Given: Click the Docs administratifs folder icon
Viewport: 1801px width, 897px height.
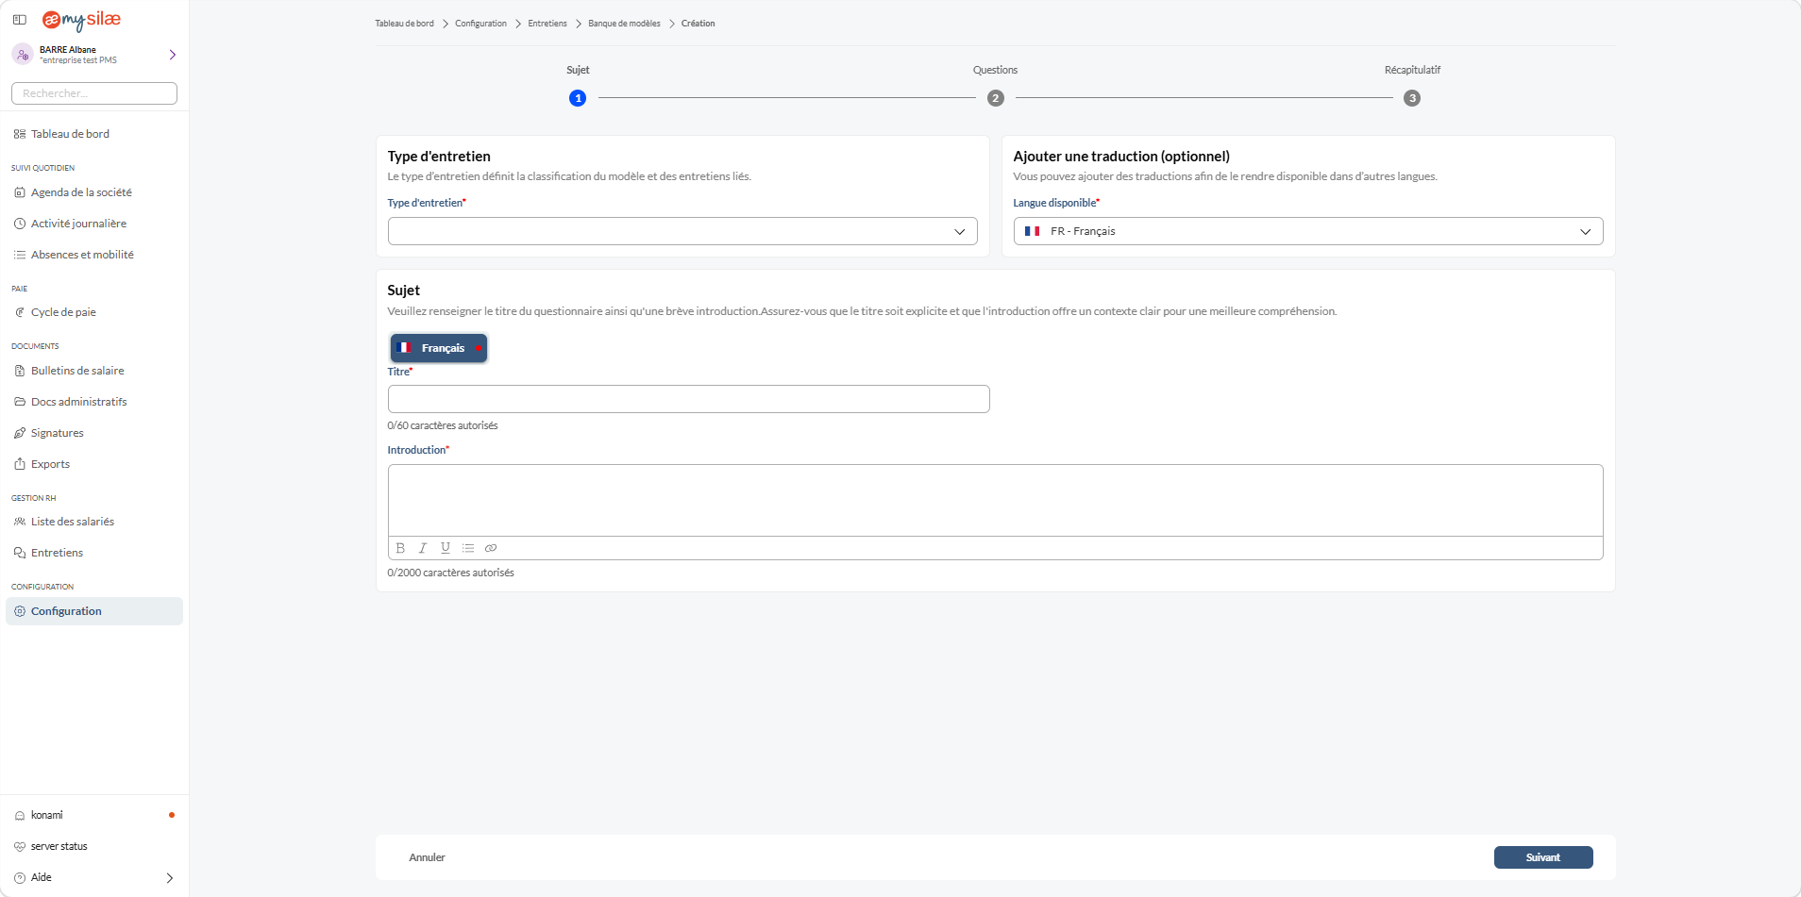Looking at the screenshot, I should (20, 402).
